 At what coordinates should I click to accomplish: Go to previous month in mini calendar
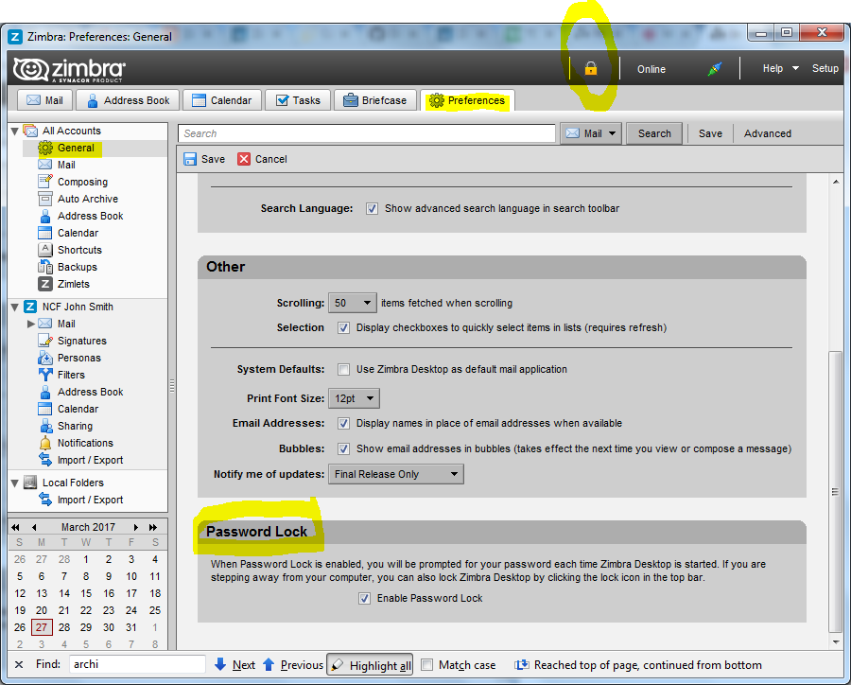click(34, 527)
